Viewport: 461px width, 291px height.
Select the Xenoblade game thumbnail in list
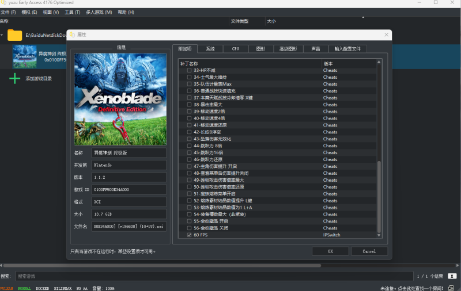point(25,56)
